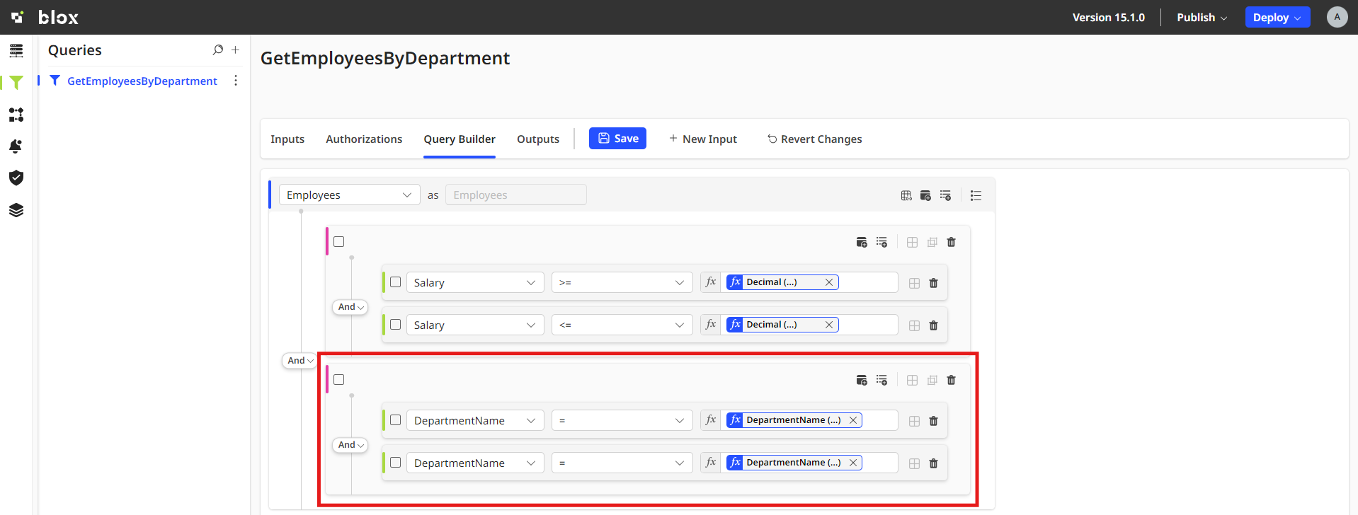Delete the second DepartmentName condition row
Image resolution: width=1358 pixels, height=515 pixels.
(933, 463)
